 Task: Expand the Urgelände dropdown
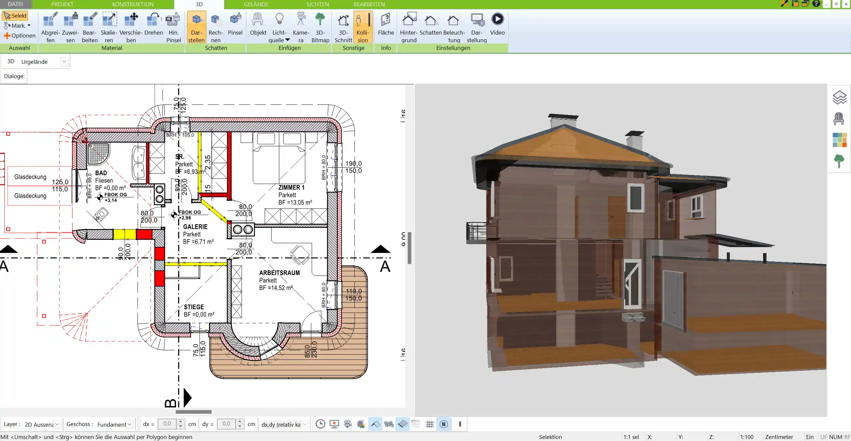coord(64,62)
